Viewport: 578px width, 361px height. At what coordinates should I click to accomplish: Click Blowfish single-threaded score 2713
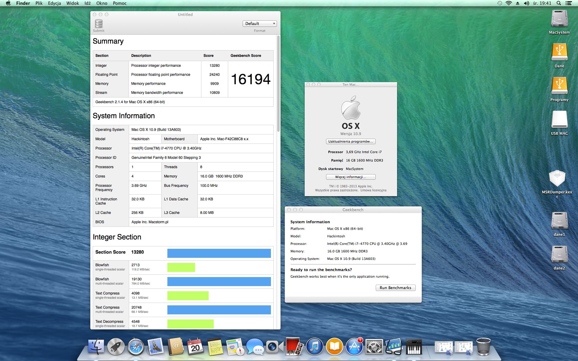tap(135, 265)
